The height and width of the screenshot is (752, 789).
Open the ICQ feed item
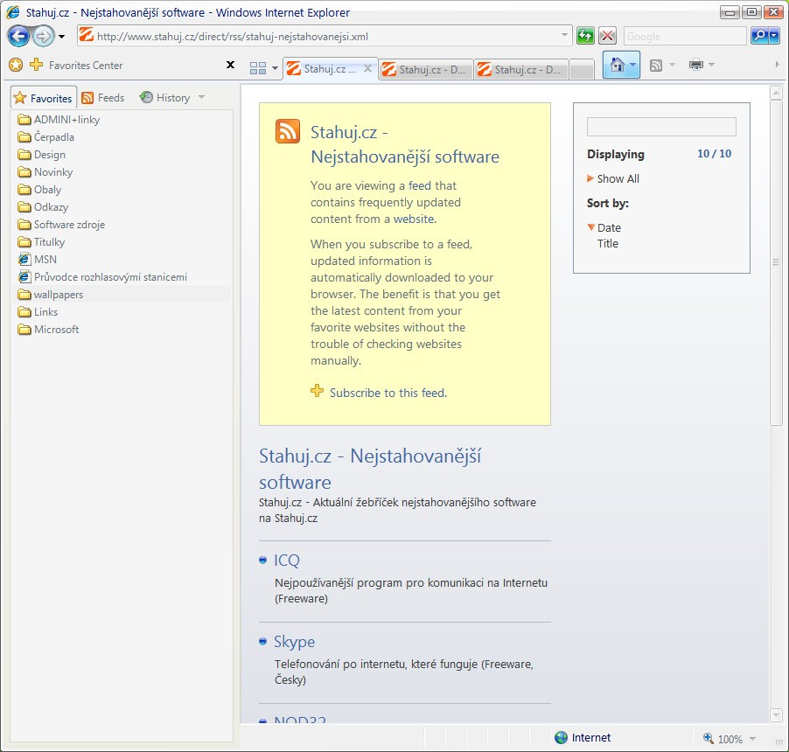pos(287,560)
